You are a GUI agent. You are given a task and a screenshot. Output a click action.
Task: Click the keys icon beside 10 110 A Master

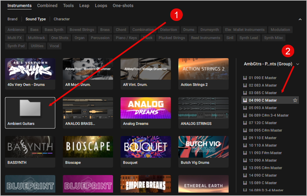[x=245, y=145]
